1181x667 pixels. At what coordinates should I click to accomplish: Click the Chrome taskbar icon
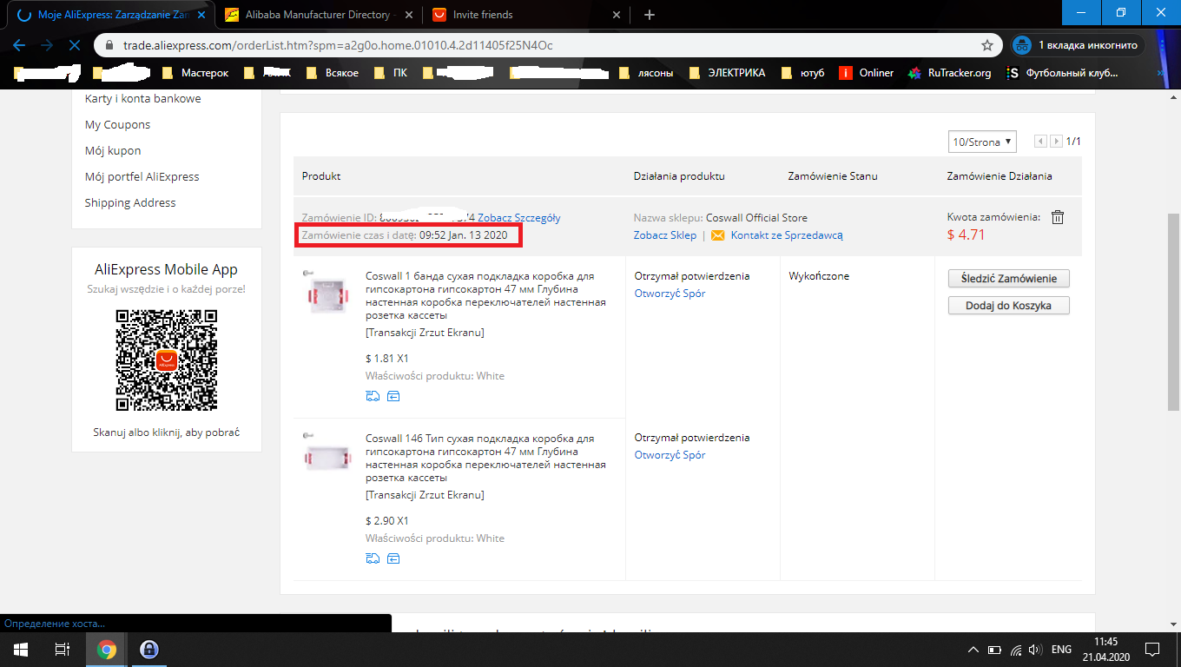coord(106,650)
